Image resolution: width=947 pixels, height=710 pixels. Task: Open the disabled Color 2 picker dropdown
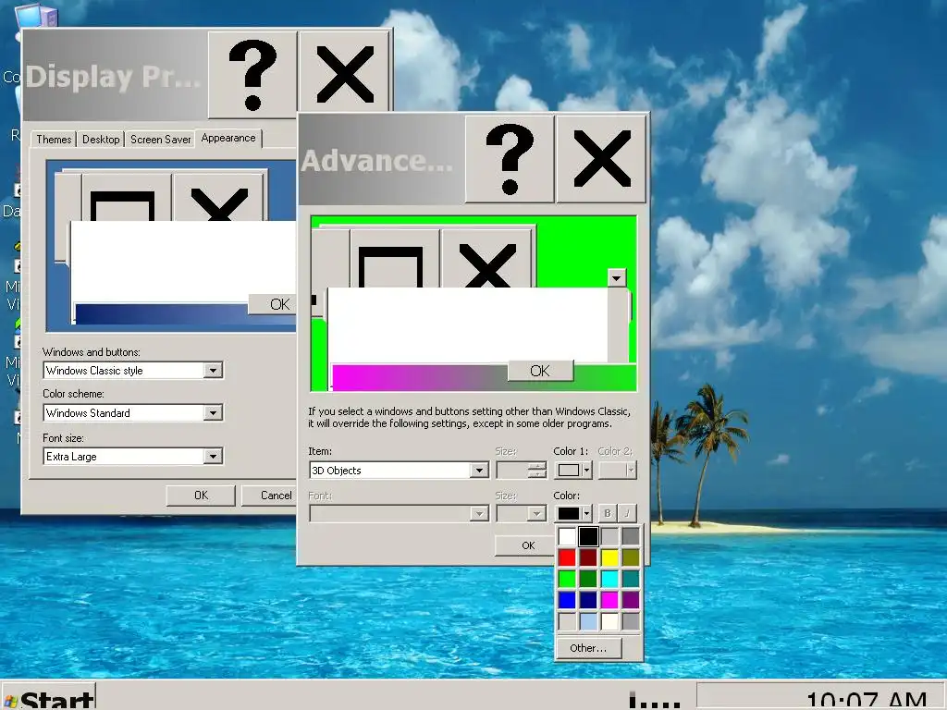(x=618, y=470)
